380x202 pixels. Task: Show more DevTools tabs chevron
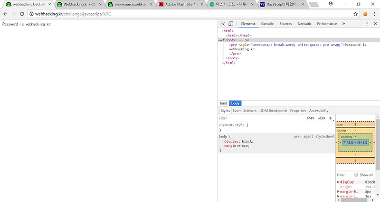[x=344, y=24]
